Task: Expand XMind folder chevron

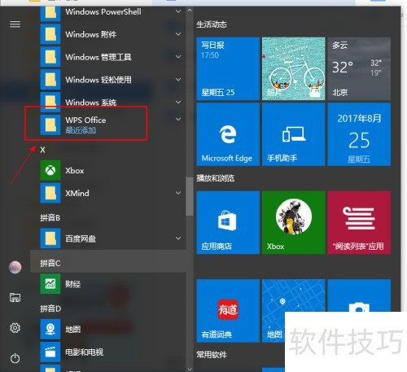Action: (x=178, y=193)
